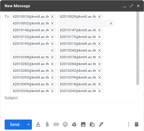Expand the Send options dropdown arrow
The image size is (144, 131).
(x=29, y=125)
